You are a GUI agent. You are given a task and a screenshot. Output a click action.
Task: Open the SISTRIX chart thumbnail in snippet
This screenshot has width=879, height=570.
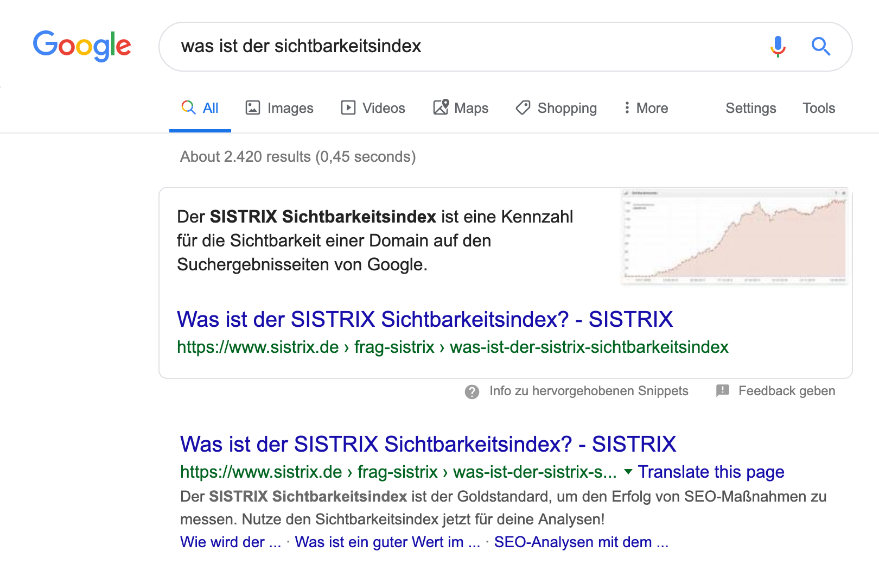735,236
